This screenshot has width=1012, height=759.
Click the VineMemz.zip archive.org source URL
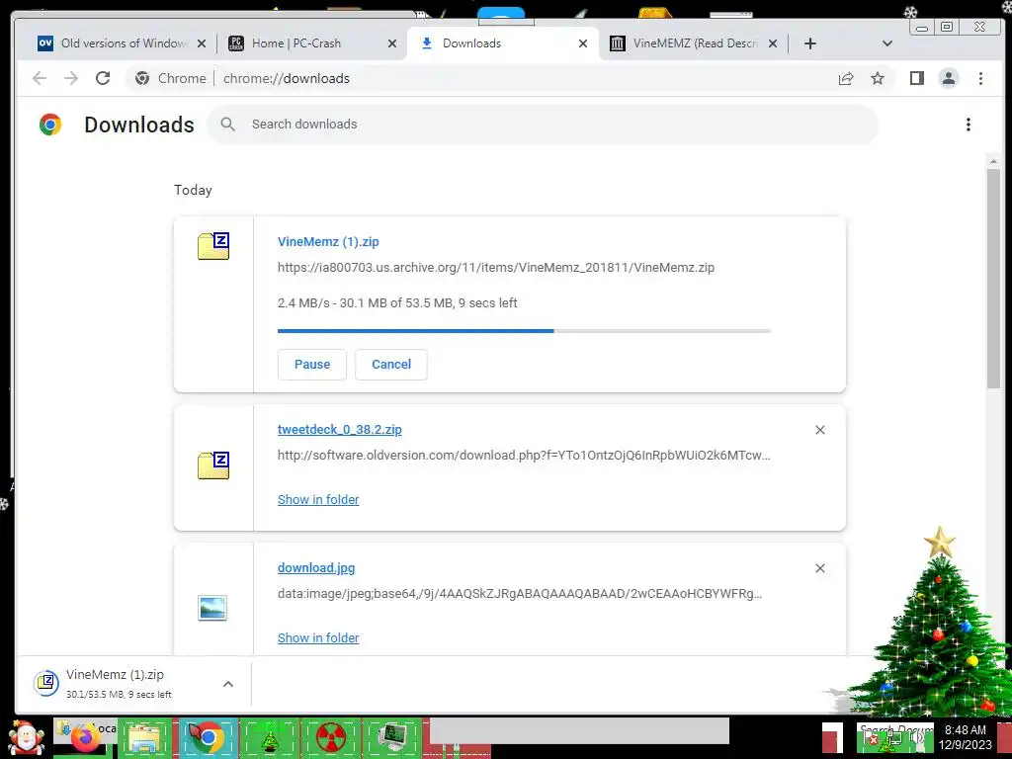coord(496,267)
